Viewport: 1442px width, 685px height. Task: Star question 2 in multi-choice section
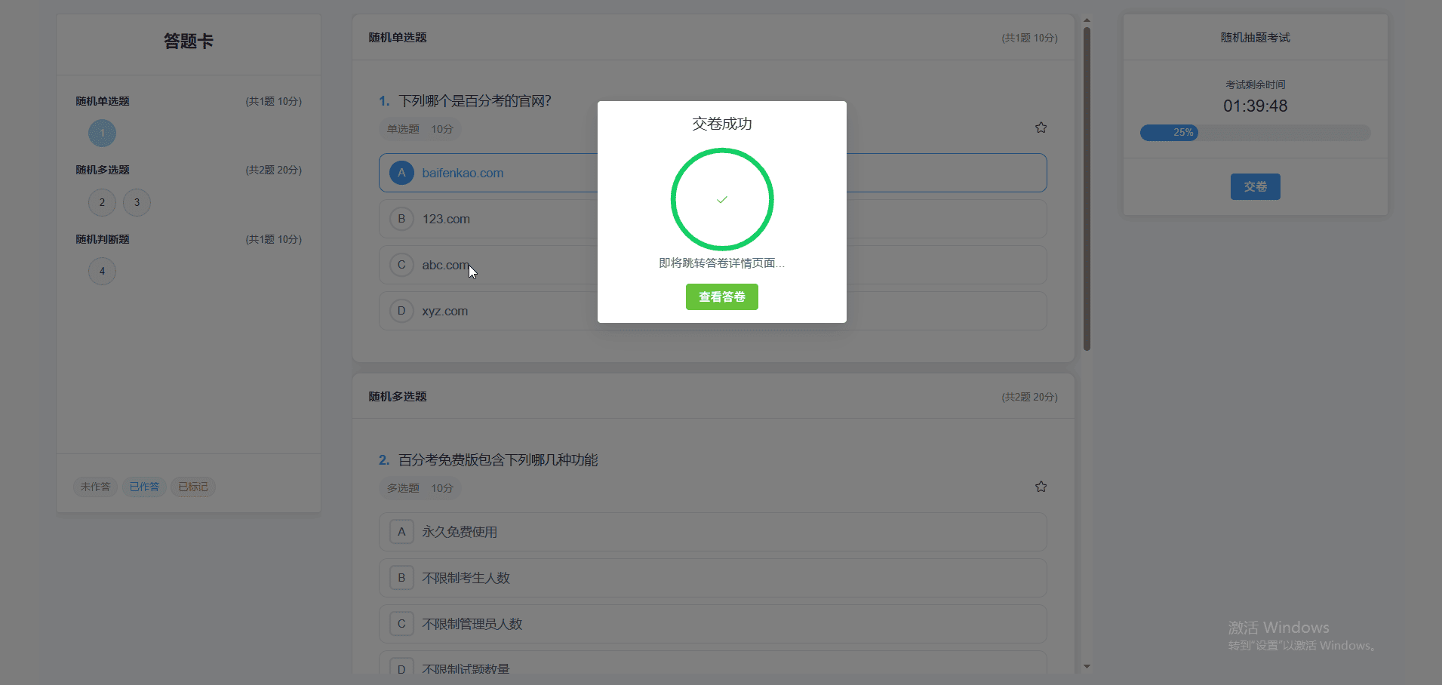click(x=1041, y=486)
